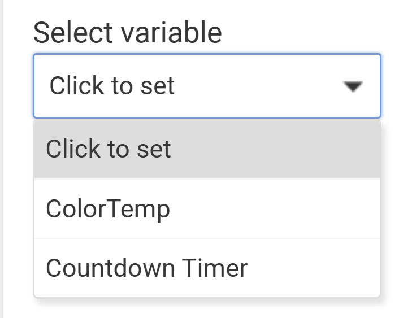This screenshot has width=399, height=318.
Task: Collapse the open variable dropdown via its arrow
Action: click(353, 86)
